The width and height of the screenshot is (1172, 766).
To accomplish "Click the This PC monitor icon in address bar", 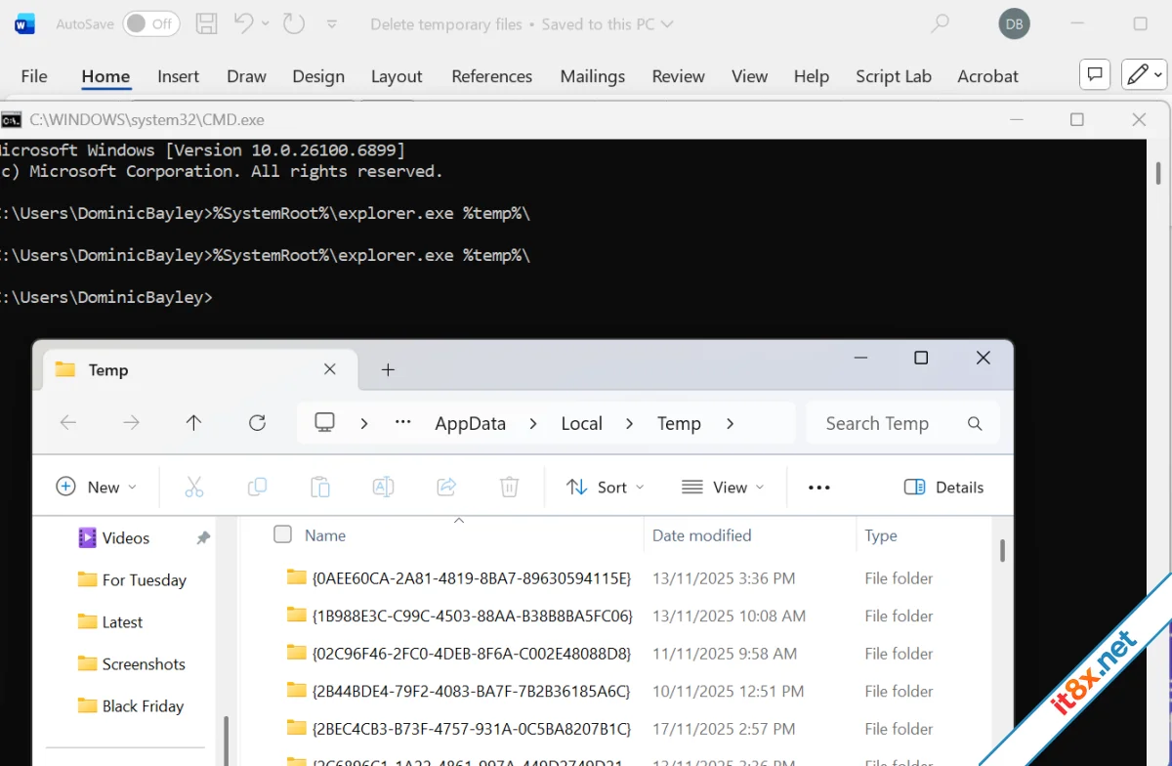I will click(x=324, y=423).
